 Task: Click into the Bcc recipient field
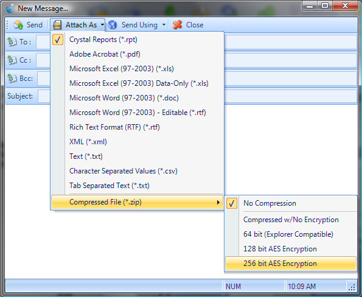point(197,79)
